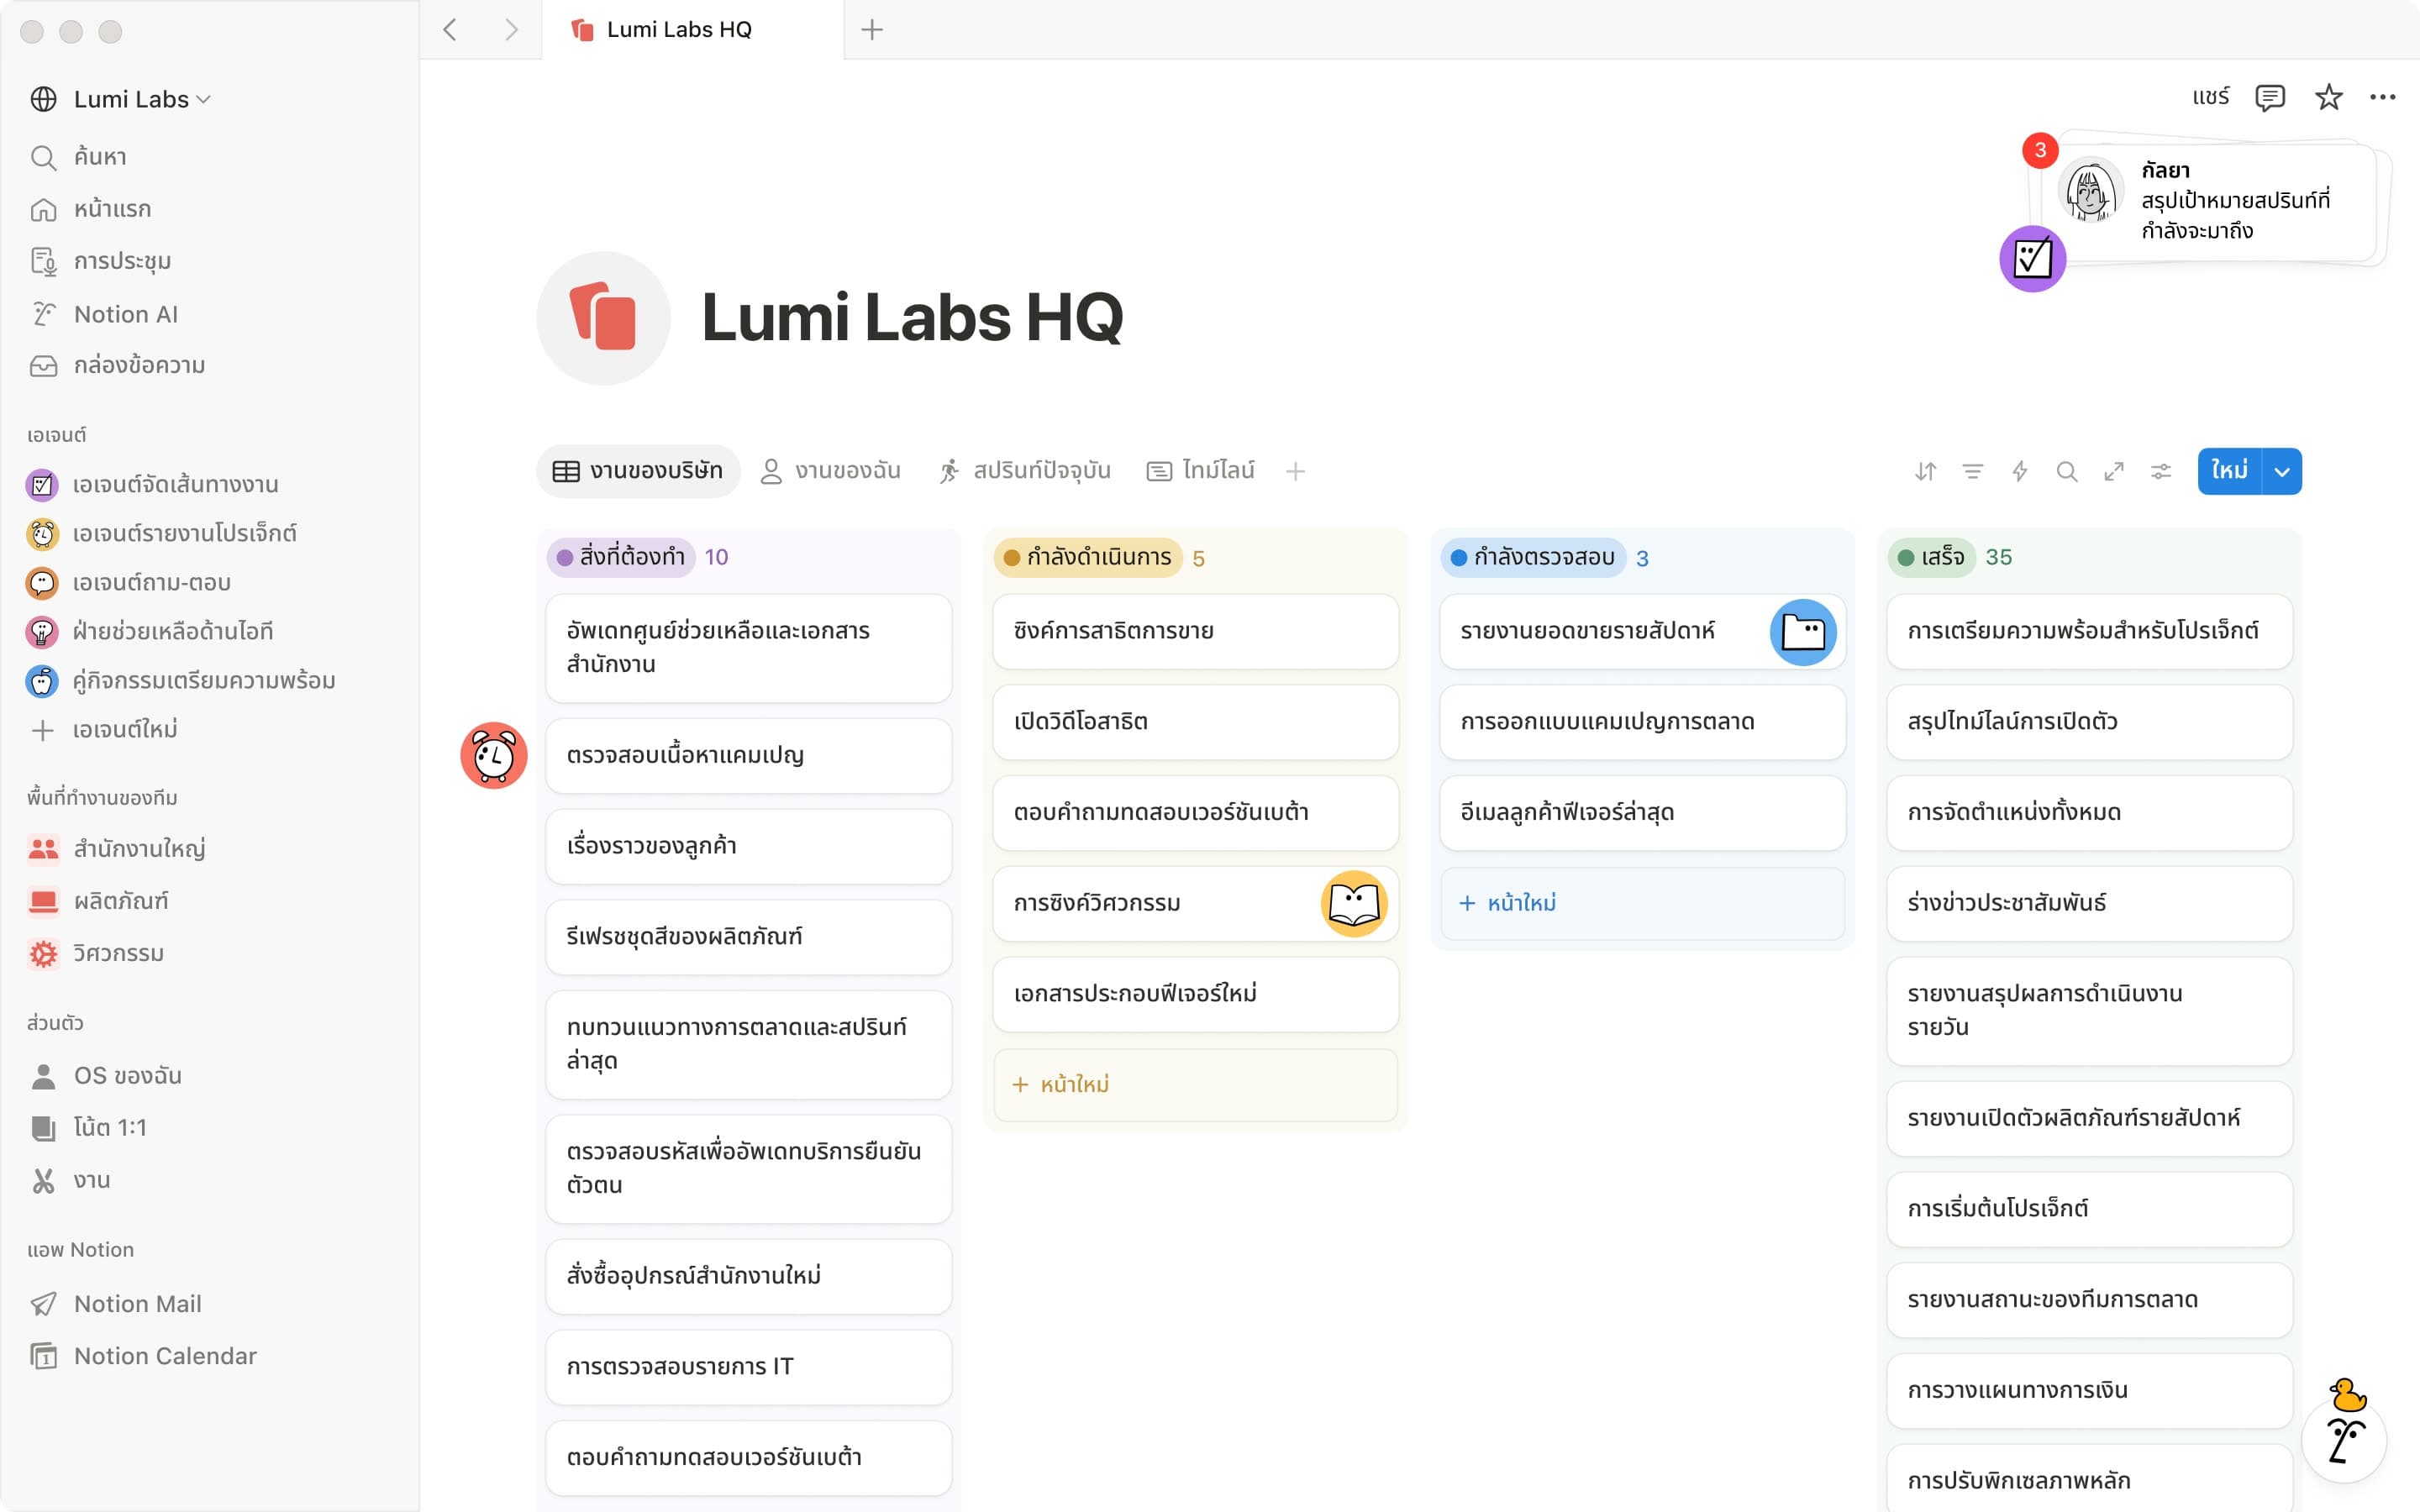Click the sort icon in database toolbar

(x=1925, y=471)
